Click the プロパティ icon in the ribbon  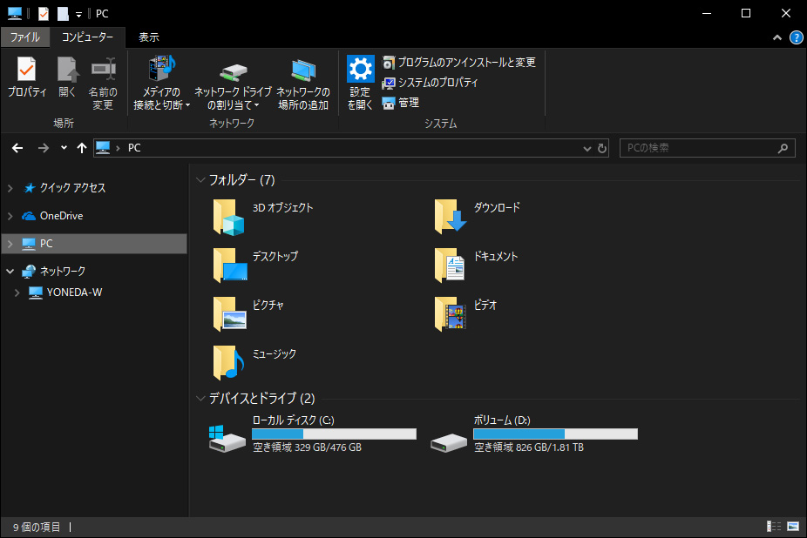[x=26, y=70]
